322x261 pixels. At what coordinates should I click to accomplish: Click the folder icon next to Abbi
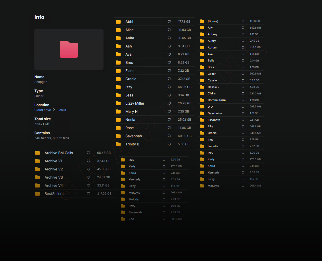click(x=118, y=22)
